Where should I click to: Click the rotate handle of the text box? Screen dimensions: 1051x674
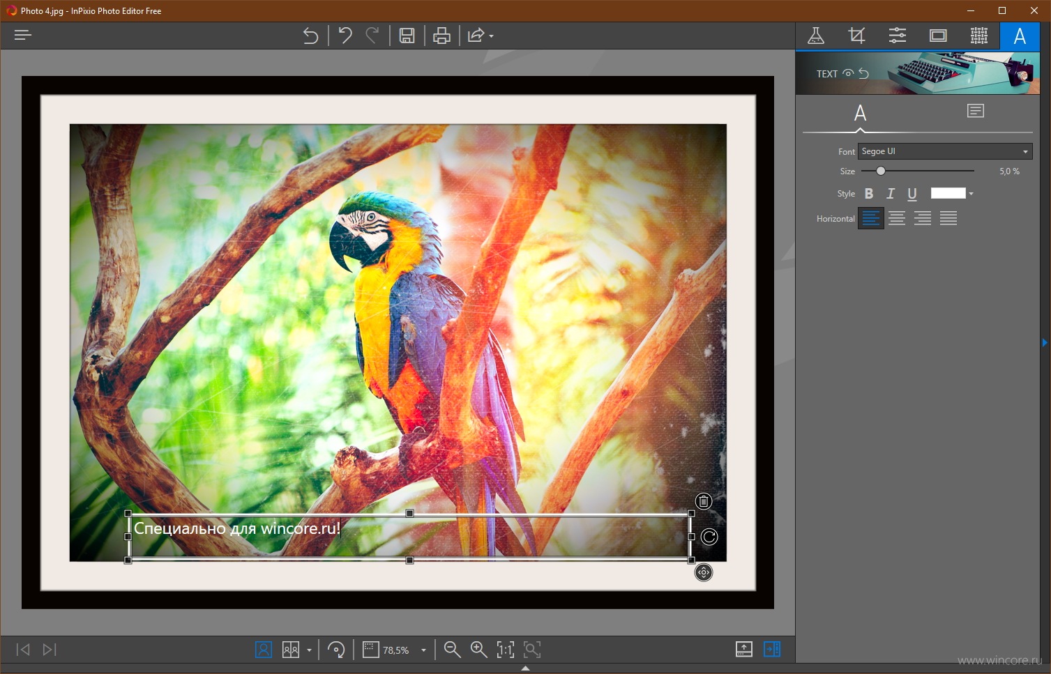coord(709,537)
